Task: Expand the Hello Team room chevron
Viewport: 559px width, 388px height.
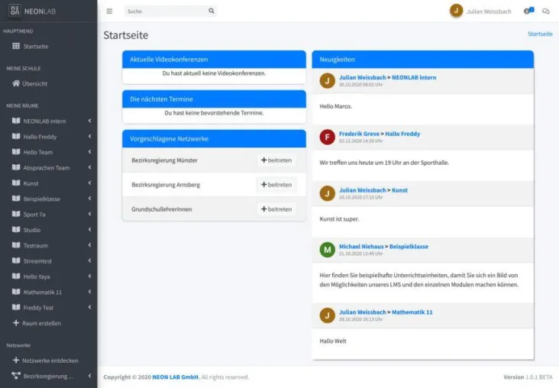Action: tap(90, 152)
